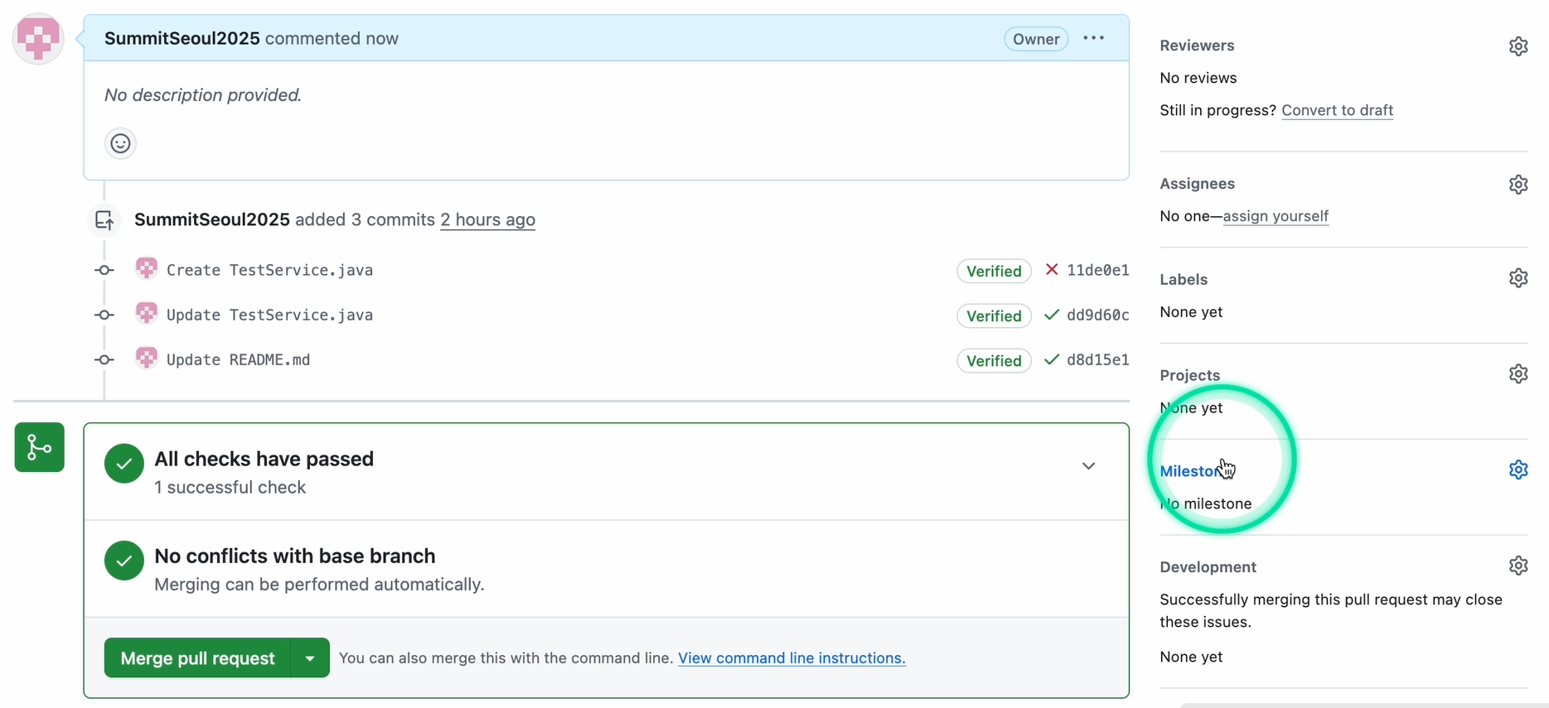Add emoji reaction with smiley icon

(x=120, y=144)
